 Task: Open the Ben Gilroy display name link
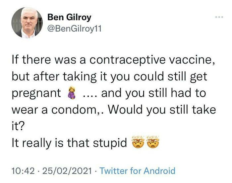[69, 17]
